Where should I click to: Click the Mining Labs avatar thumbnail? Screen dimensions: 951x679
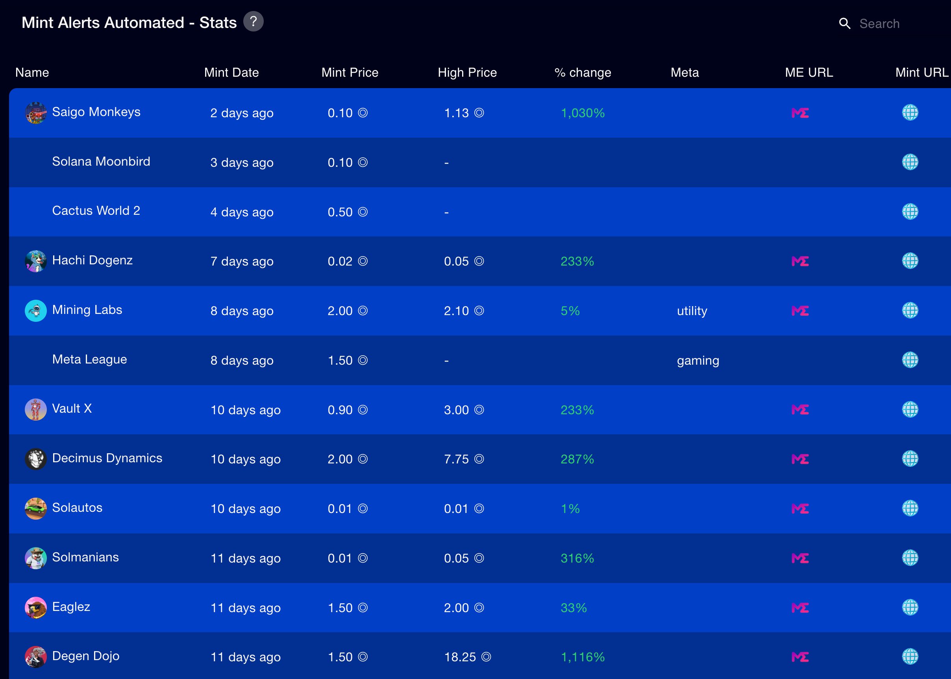point(35,311)
